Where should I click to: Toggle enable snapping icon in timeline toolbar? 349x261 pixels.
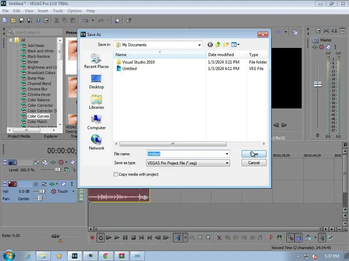pyautogui.click(x=290, y=238)
